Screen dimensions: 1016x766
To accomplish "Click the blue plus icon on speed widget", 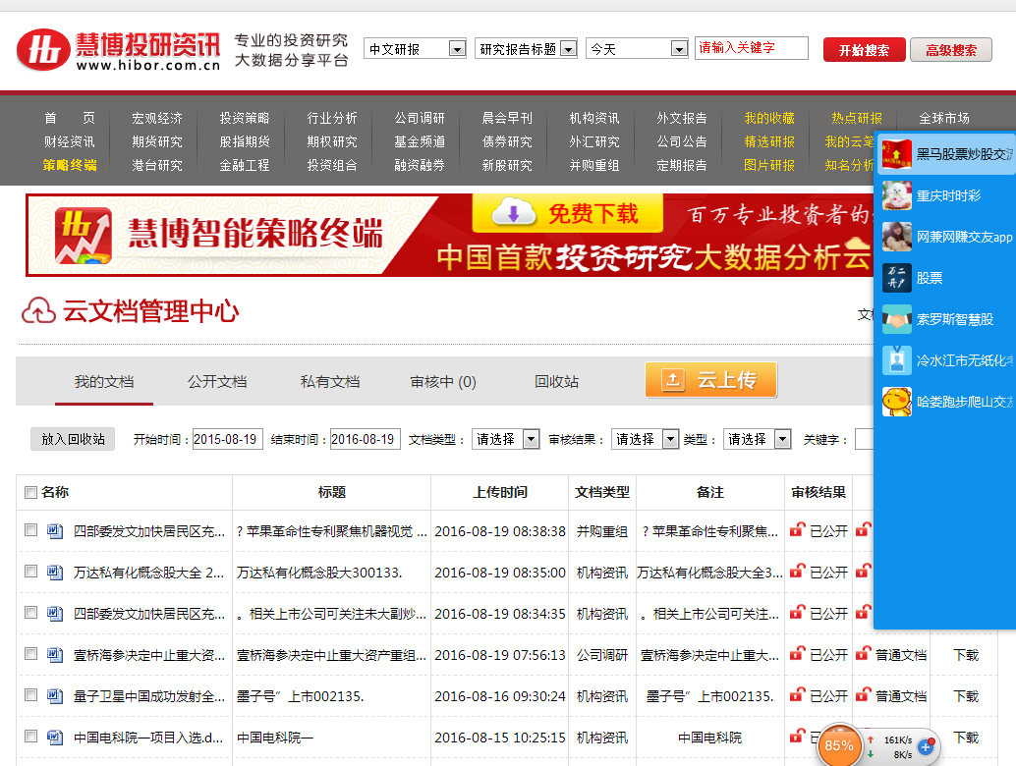I will click(x=926, y=748).
